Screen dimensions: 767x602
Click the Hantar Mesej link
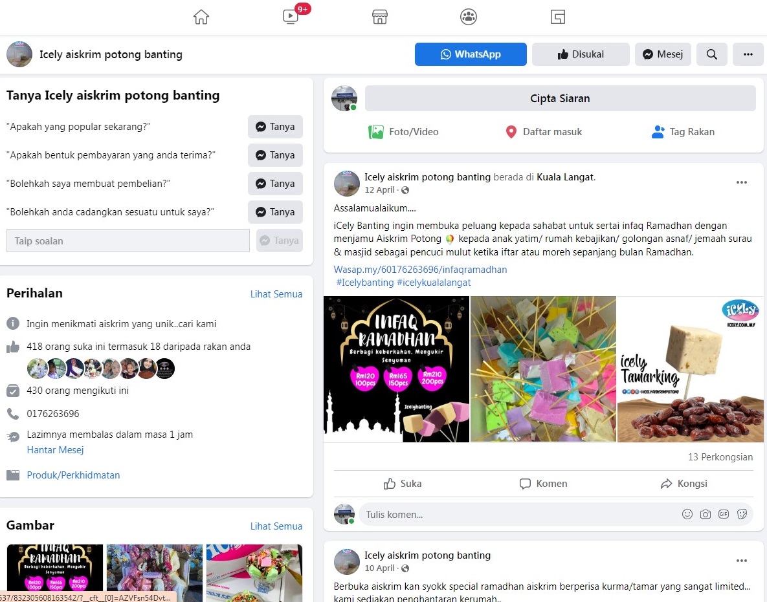point(55,450)
